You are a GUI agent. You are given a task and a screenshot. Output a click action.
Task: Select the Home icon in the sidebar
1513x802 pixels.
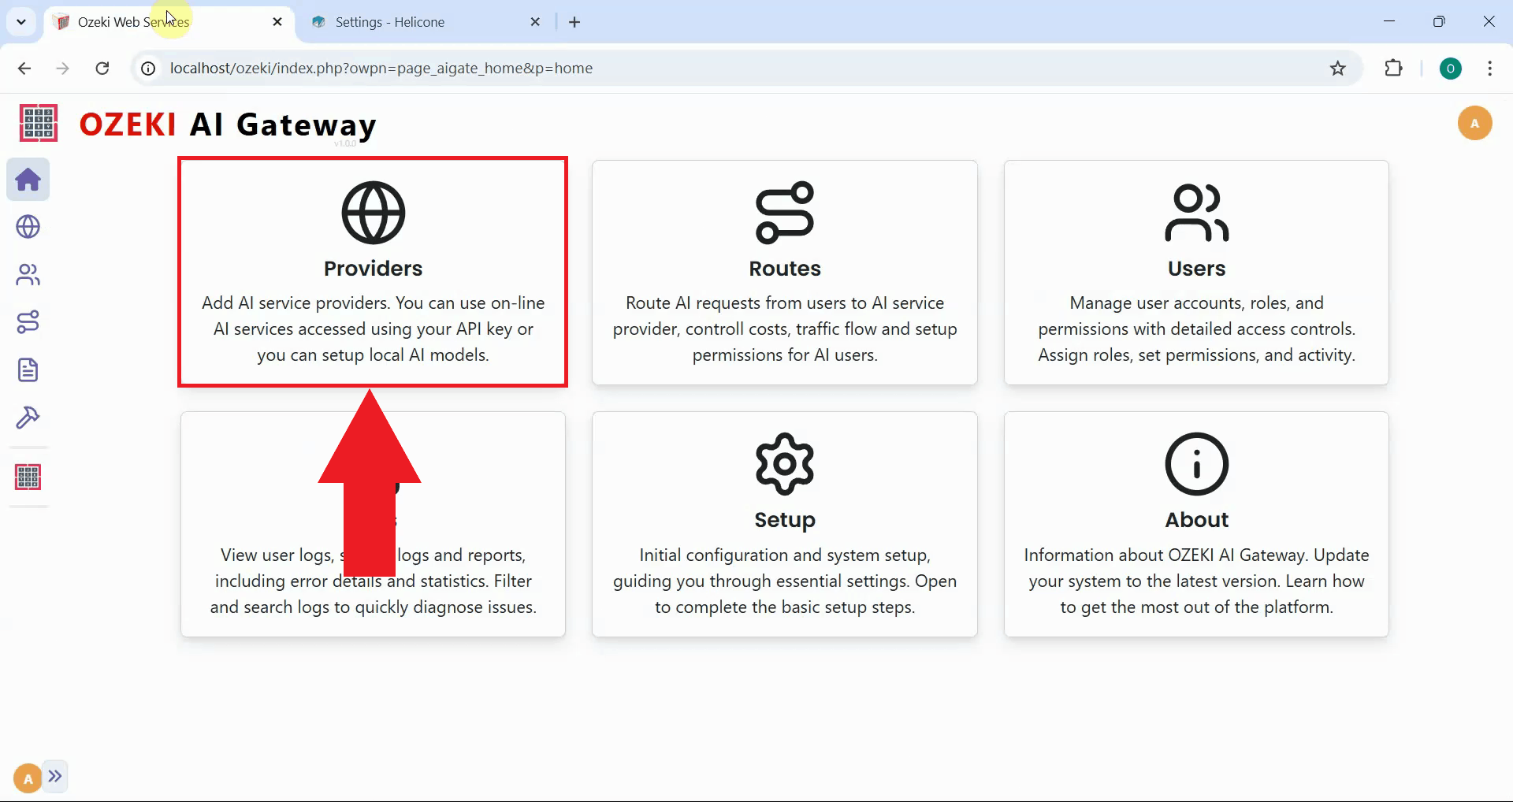click(x=28, y=180)
